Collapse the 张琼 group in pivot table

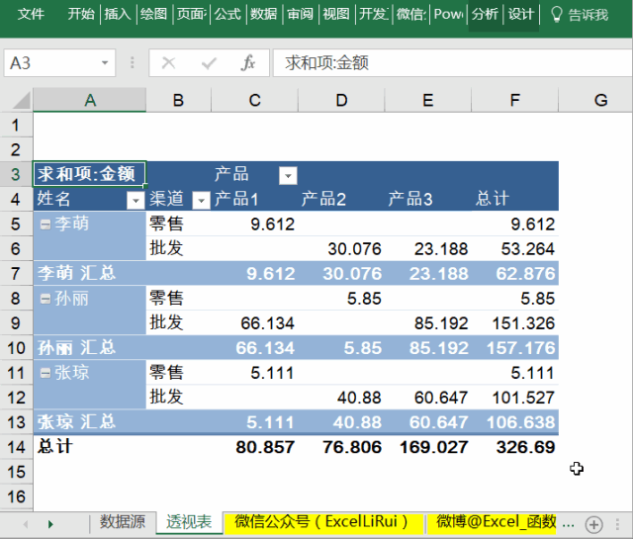click(45, 373)
